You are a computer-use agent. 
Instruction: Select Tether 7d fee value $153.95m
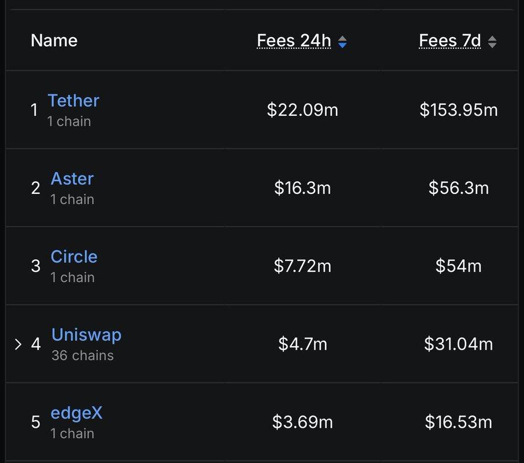click(x=459, y=110)
